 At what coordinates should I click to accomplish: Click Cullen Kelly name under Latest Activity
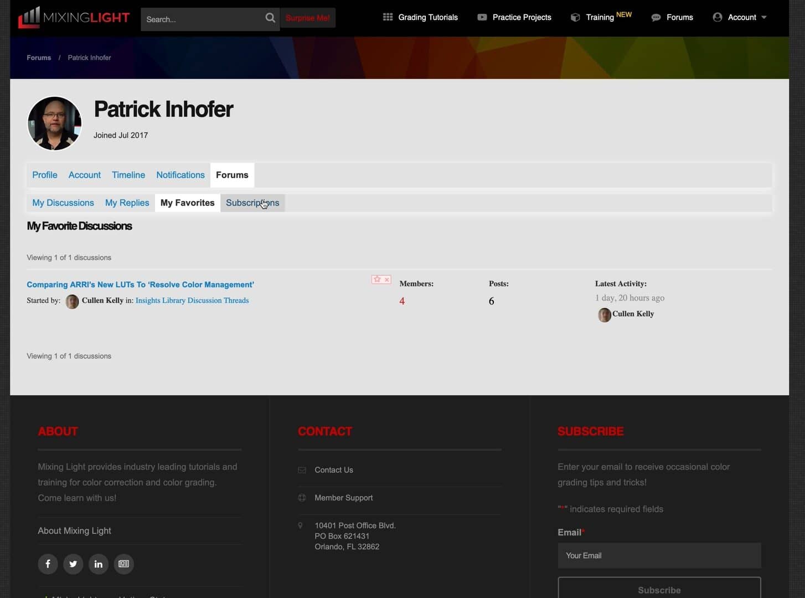tap(633, 314)
